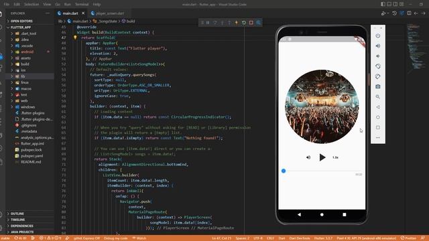429x241 pixels.
Task: Click the circular album art image
Action: coord(322,106)
